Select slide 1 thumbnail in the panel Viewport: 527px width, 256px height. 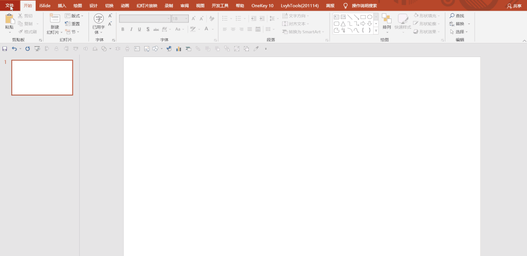point(42,78)
